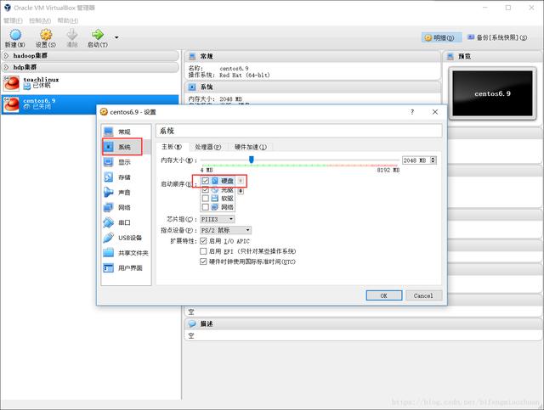Click the 常规 section header in details pane
This screenshot has width=544, height=410.
point(313,56)
